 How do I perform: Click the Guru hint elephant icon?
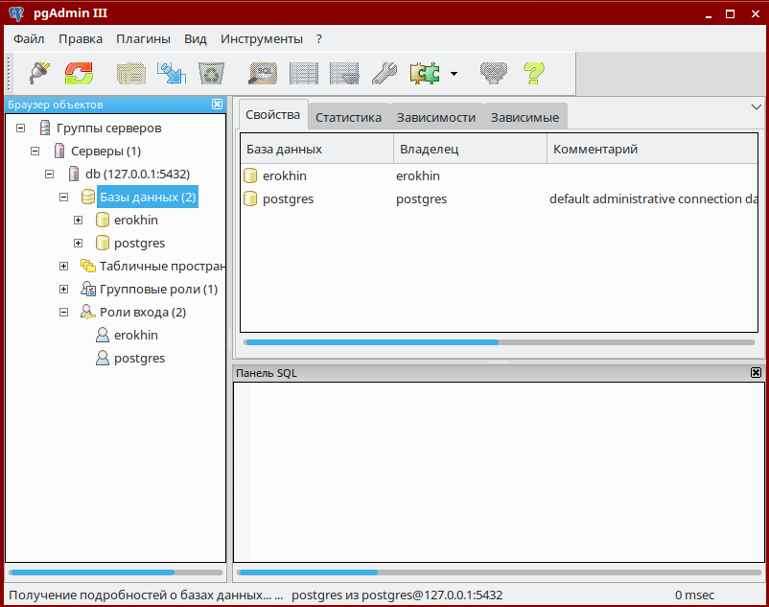pos(494,74)
